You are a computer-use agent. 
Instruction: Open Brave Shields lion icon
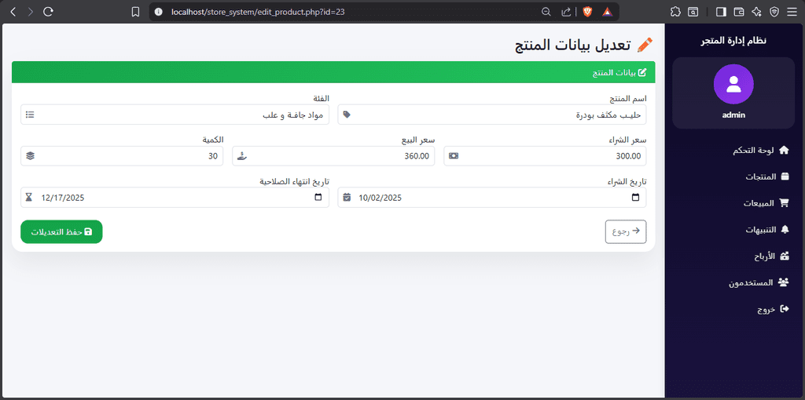click(587, 12)
